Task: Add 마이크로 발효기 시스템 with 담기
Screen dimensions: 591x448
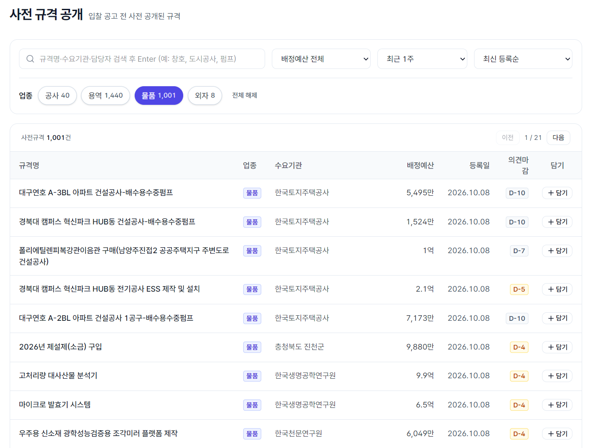Action: (557, 405)
